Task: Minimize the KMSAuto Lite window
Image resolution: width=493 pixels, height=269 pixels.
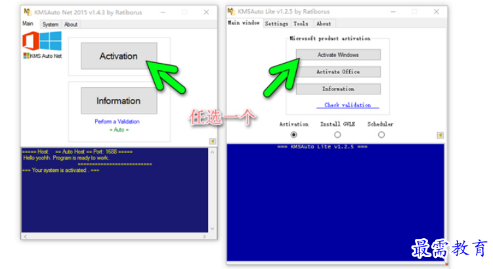Action: click(x=393, y=12)
